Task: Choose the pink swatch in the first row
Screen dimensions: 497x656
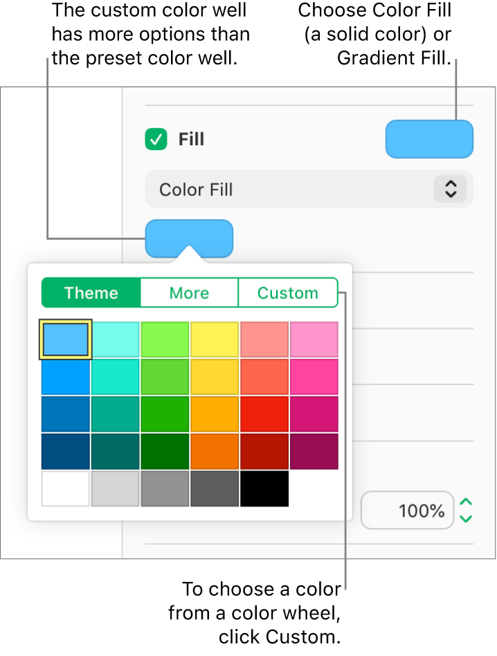Action: [314, 339]
